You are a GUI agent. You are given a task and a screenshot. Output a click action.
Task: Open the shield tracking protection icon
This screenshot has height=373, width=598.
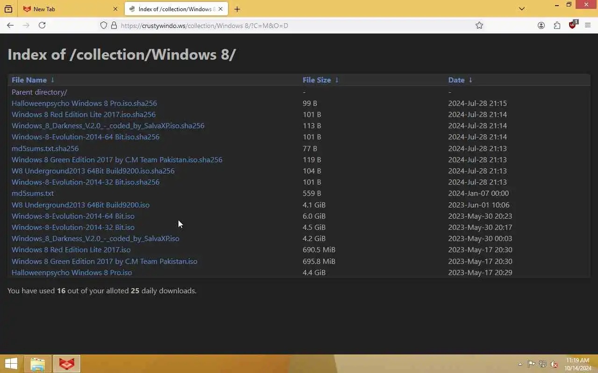[104, 25]
